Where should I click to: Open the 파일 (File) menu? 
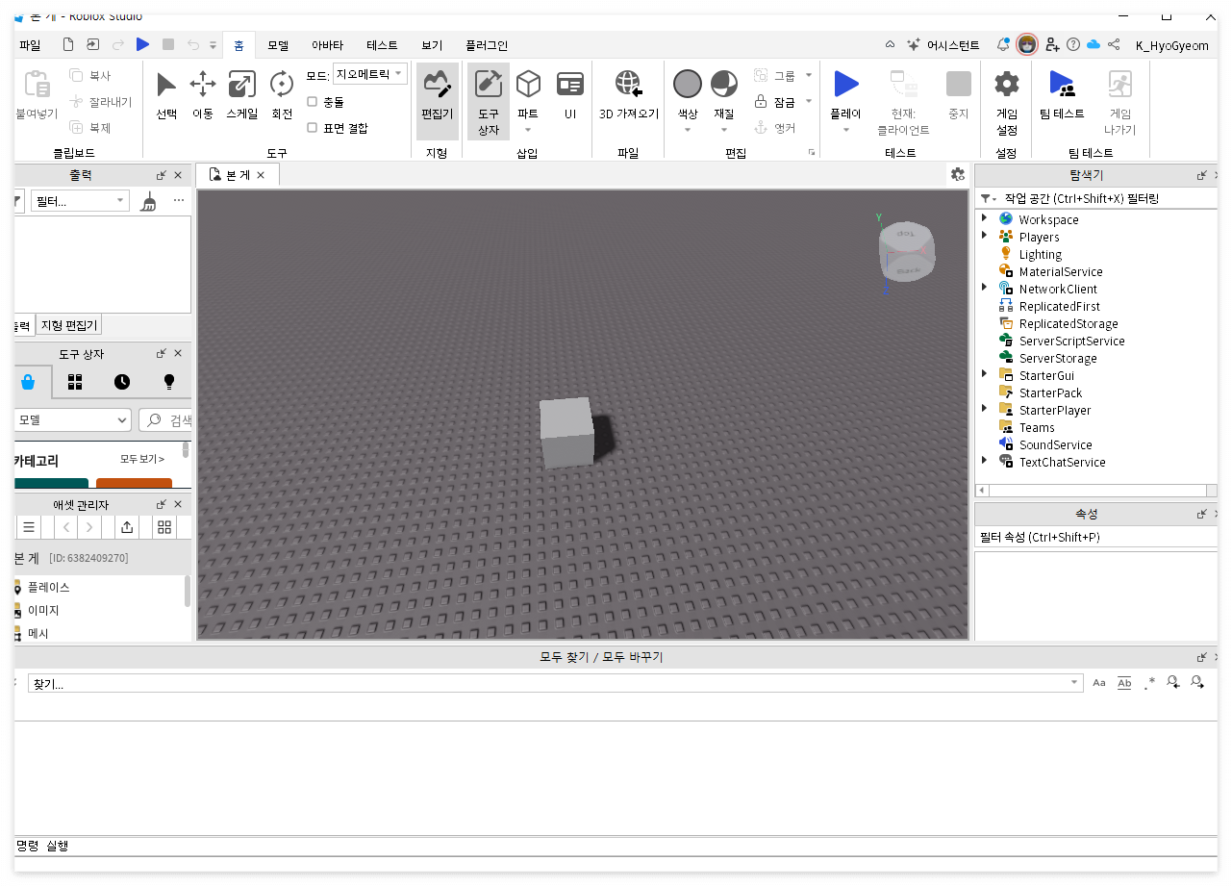pos(30,45)
